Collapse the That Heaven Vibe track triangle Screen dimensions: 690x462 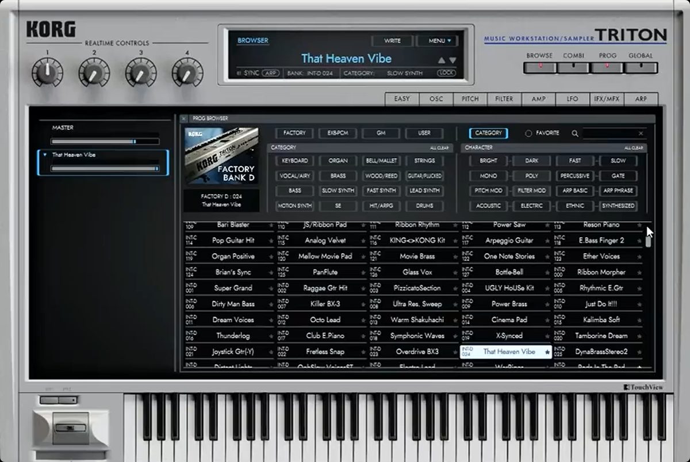point(45,155)
